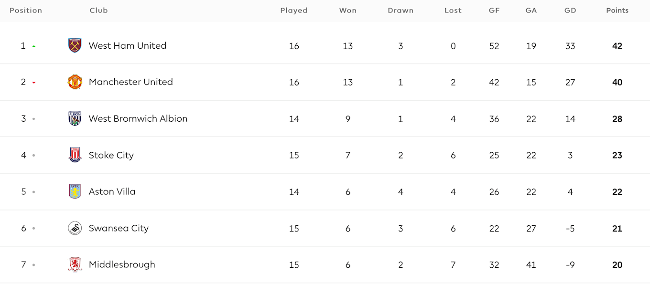This screenshot has height=284, width=650.
Task: Click the GD column header
Action: click(570, 11)
